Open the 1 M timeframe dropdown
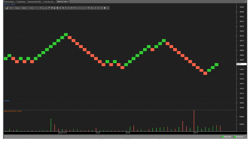The image size is (250, 141). (11, 8)
